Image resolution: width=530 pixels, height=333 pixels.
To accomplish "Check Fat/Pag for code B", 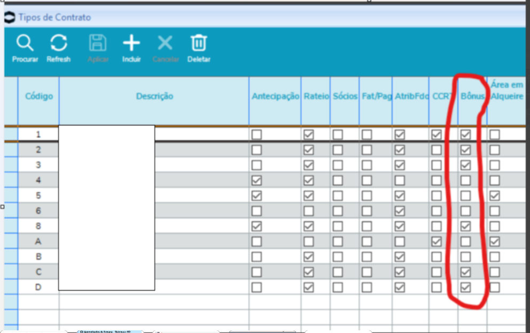I will click(367, 257).
